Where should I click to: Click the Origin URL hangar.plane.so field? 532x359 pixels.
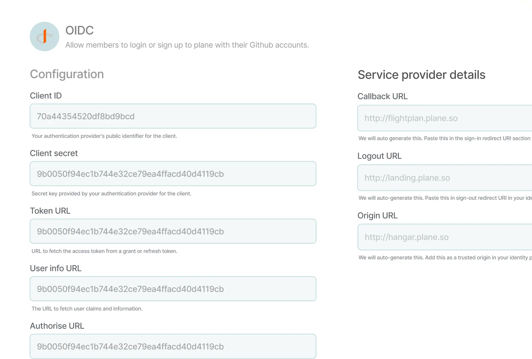pos(444,237)
